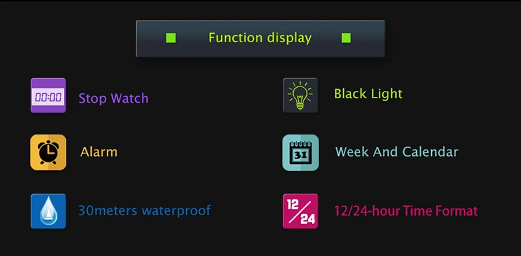Image resolution: width=521 pixels, height=256 pixels.
Task: Select the light bulb Black Light icon
Action: coord(300,96)
